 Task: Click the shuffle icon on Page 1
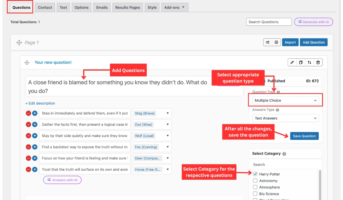click(268, 42)
